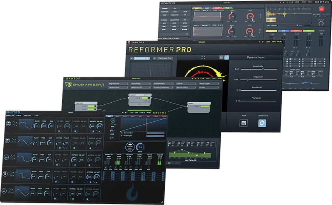
Task: Select the Electronic Pro library button
Action: tap(165, 58)
